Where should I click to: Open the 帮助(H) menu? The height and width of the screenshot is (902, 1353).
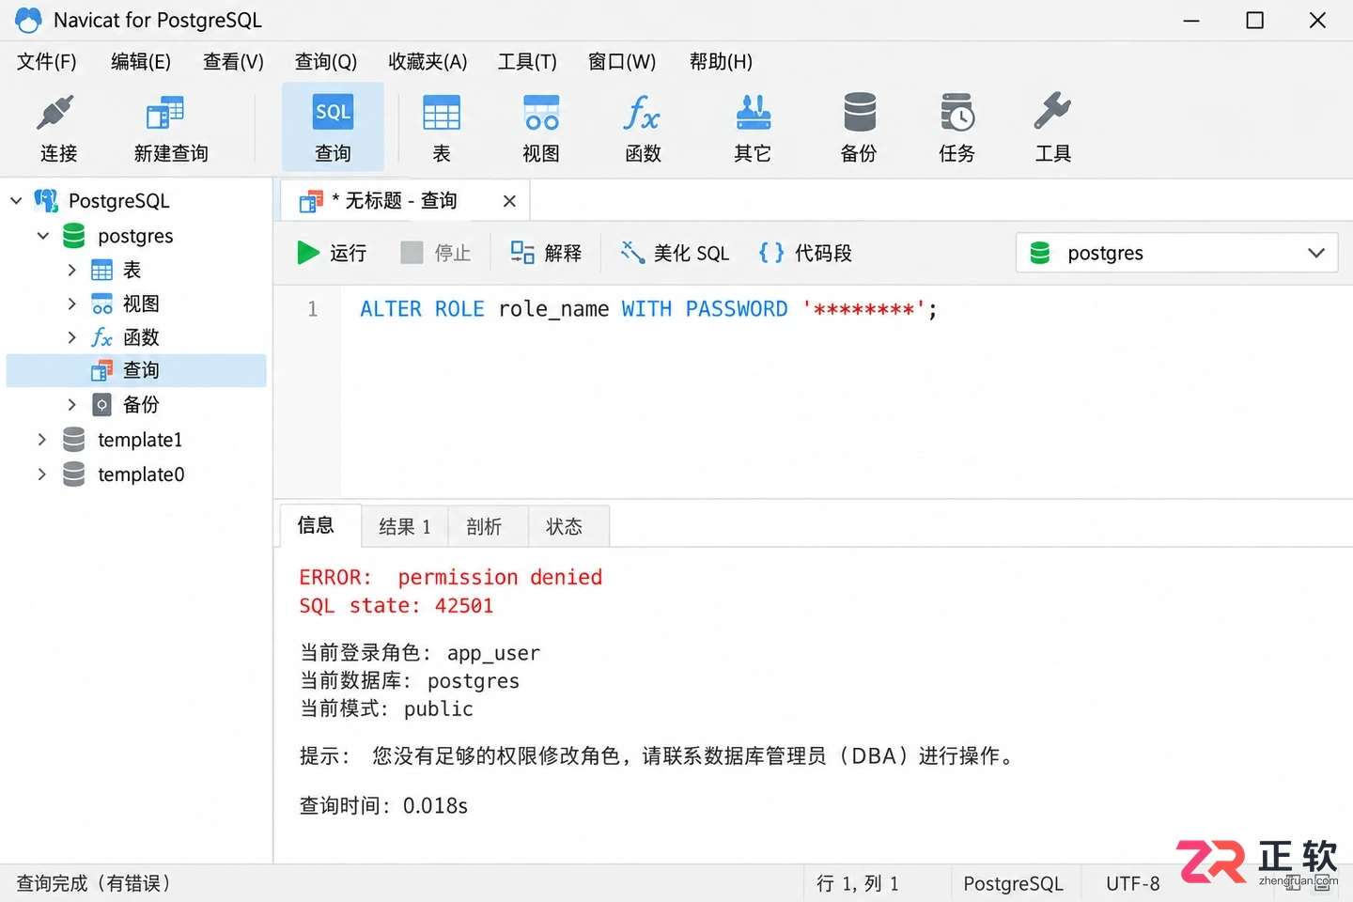721,62
